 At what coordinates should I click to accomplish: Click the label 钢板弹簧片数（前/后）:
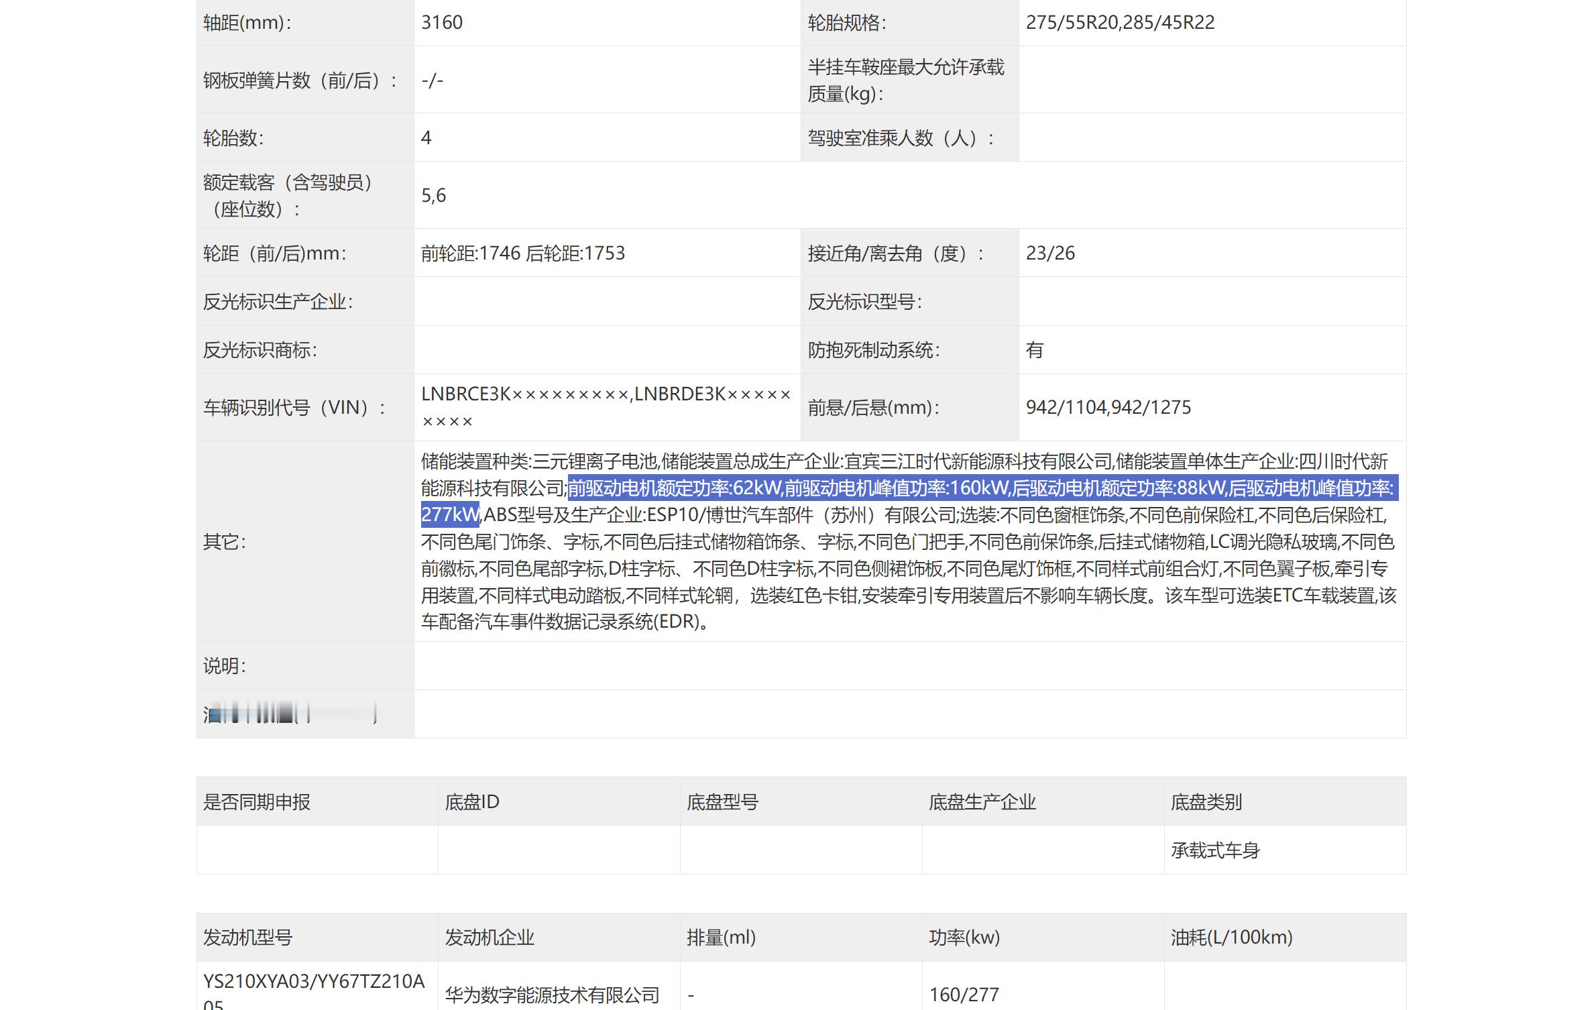[x=300, y=80]
